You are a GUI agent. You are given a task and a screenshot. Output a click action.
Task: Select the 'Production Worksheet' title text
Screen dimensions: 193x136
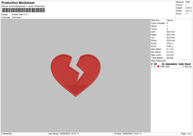point(18,3)
